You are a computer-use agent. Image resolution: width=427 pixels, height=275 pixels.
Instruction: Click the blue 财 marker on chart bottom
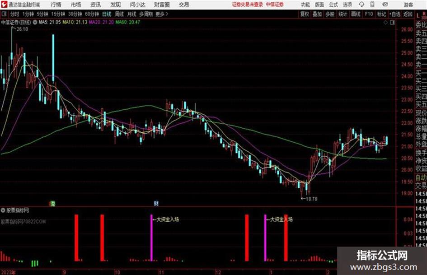tap(156, 203)
